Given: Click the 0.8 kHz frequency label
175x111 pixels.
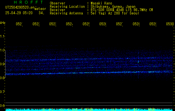Looking at the screenshot, I should click(x=2, y=78).
